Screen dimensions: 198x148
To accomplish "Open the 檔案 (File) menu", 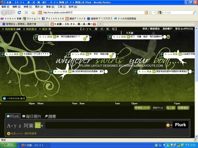I will point(5,7).
